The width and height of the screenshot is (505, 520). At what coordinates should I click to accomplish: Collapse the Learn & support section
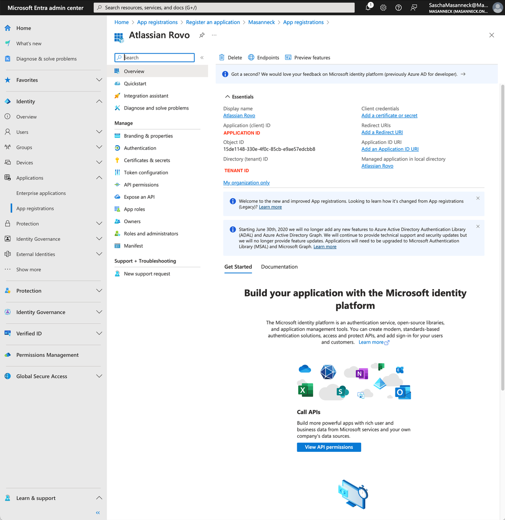pyautogui.click(x=99, y=498)
